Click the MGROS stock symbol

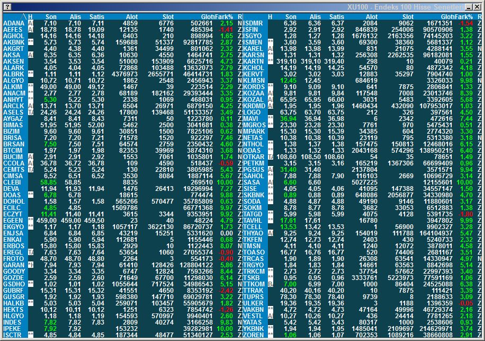(254, 125)
